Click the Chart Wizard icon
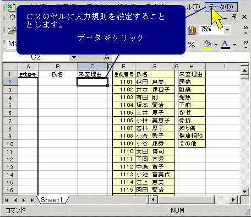Viewport: 251px width, 217px height. click(x=192, y=30)
